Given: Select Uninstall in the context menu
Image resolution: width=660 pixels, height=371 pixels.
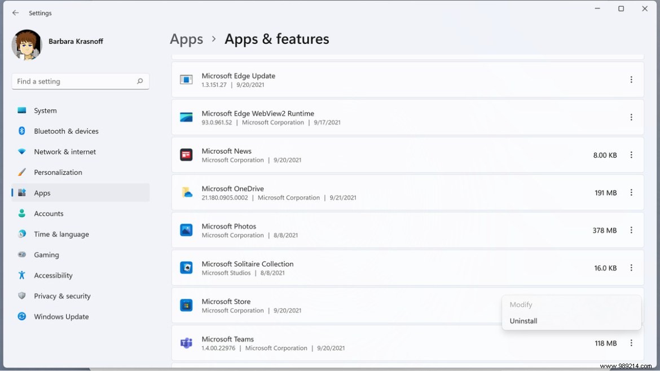Looking at the screenshot, I should point(523,321).
